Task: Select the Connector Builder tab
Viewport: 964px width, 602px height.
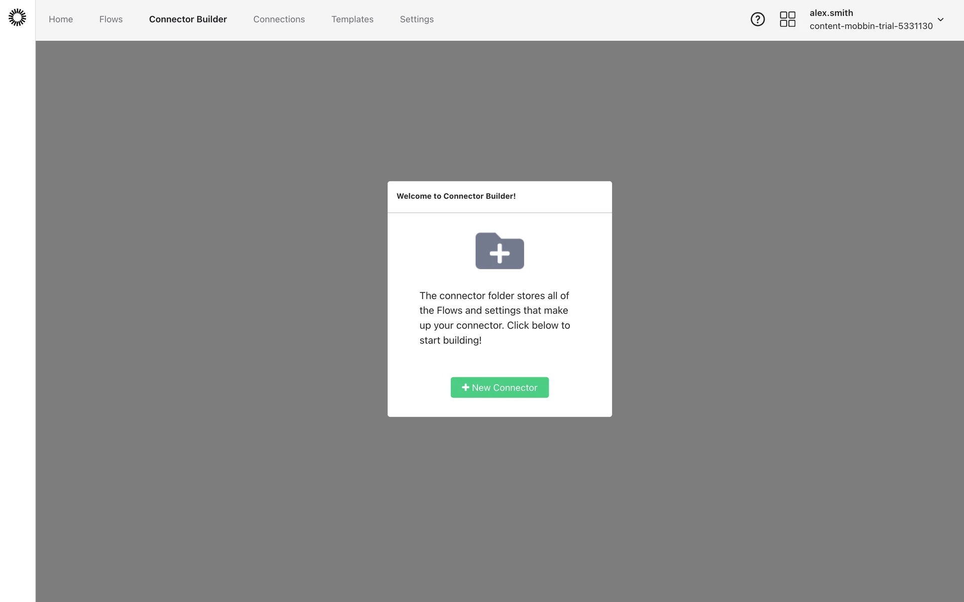Action: tap(188, 19)
